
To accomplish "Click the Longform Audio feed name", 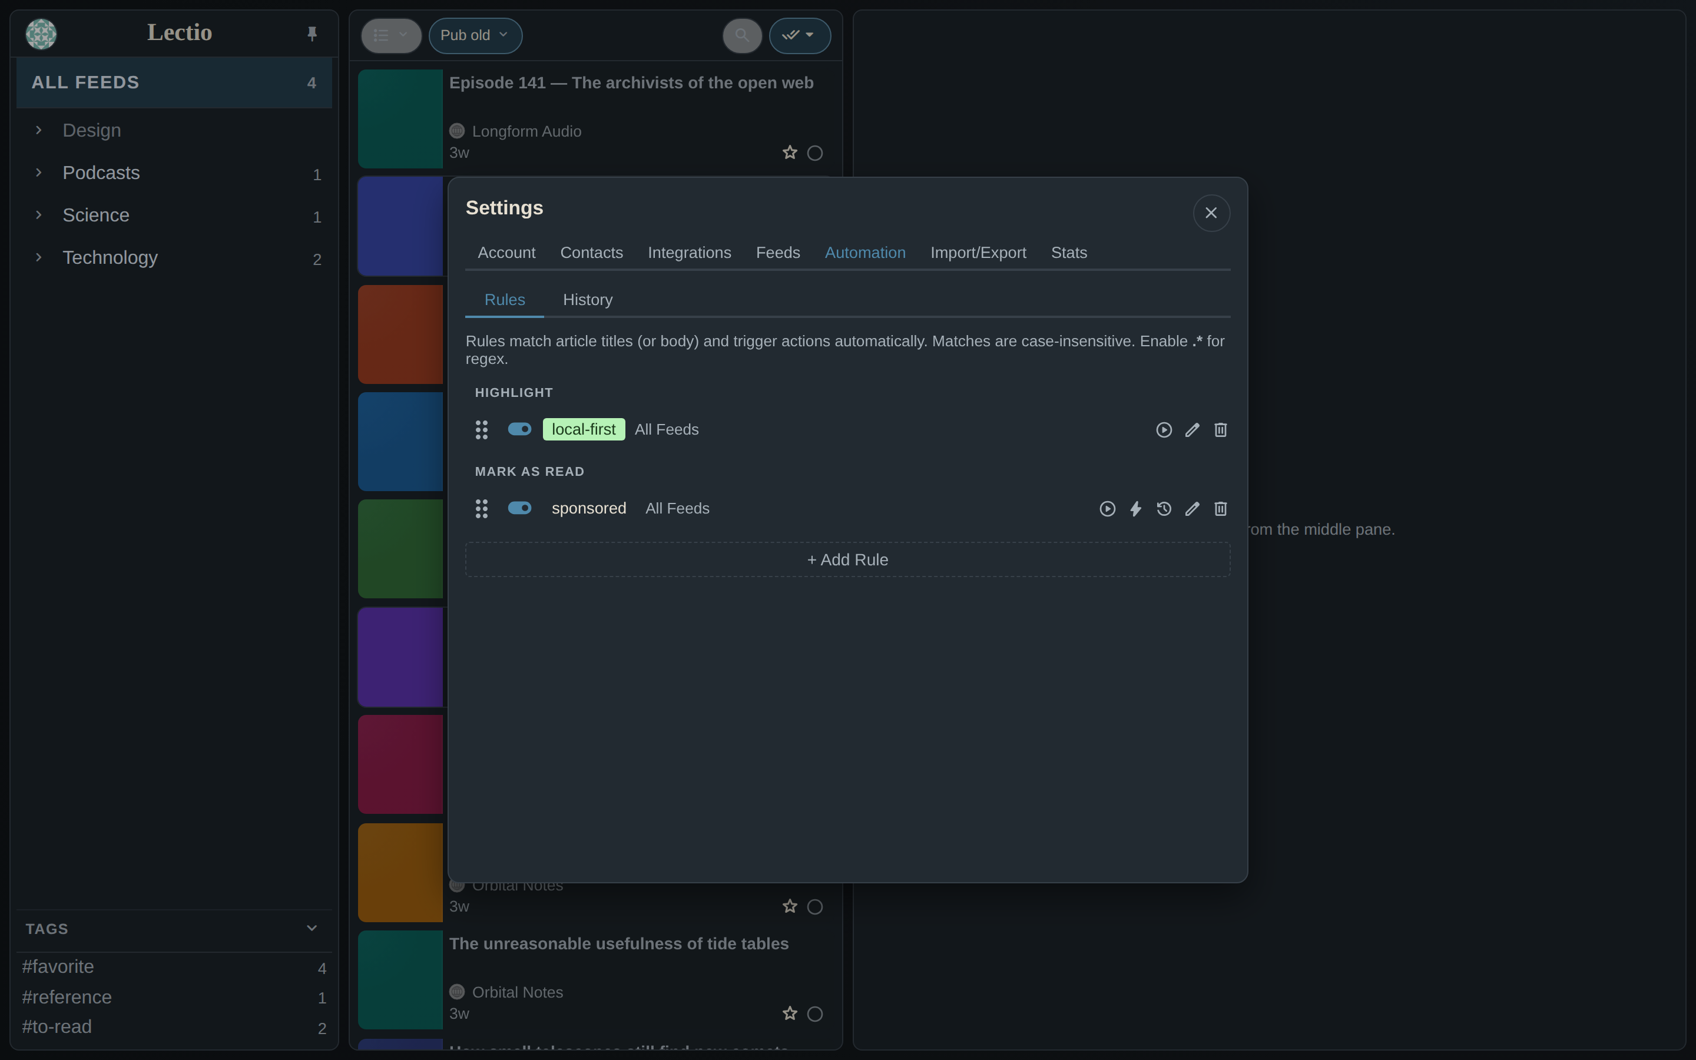I will click(526, 131).
